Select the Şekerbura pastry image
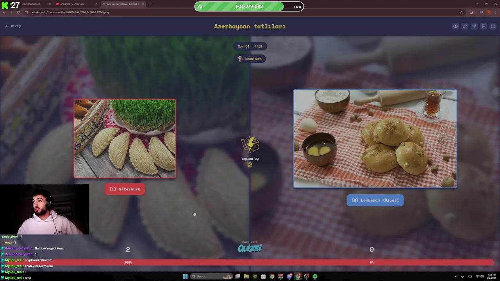The image size is (500, 281). [x=125, y=139]
